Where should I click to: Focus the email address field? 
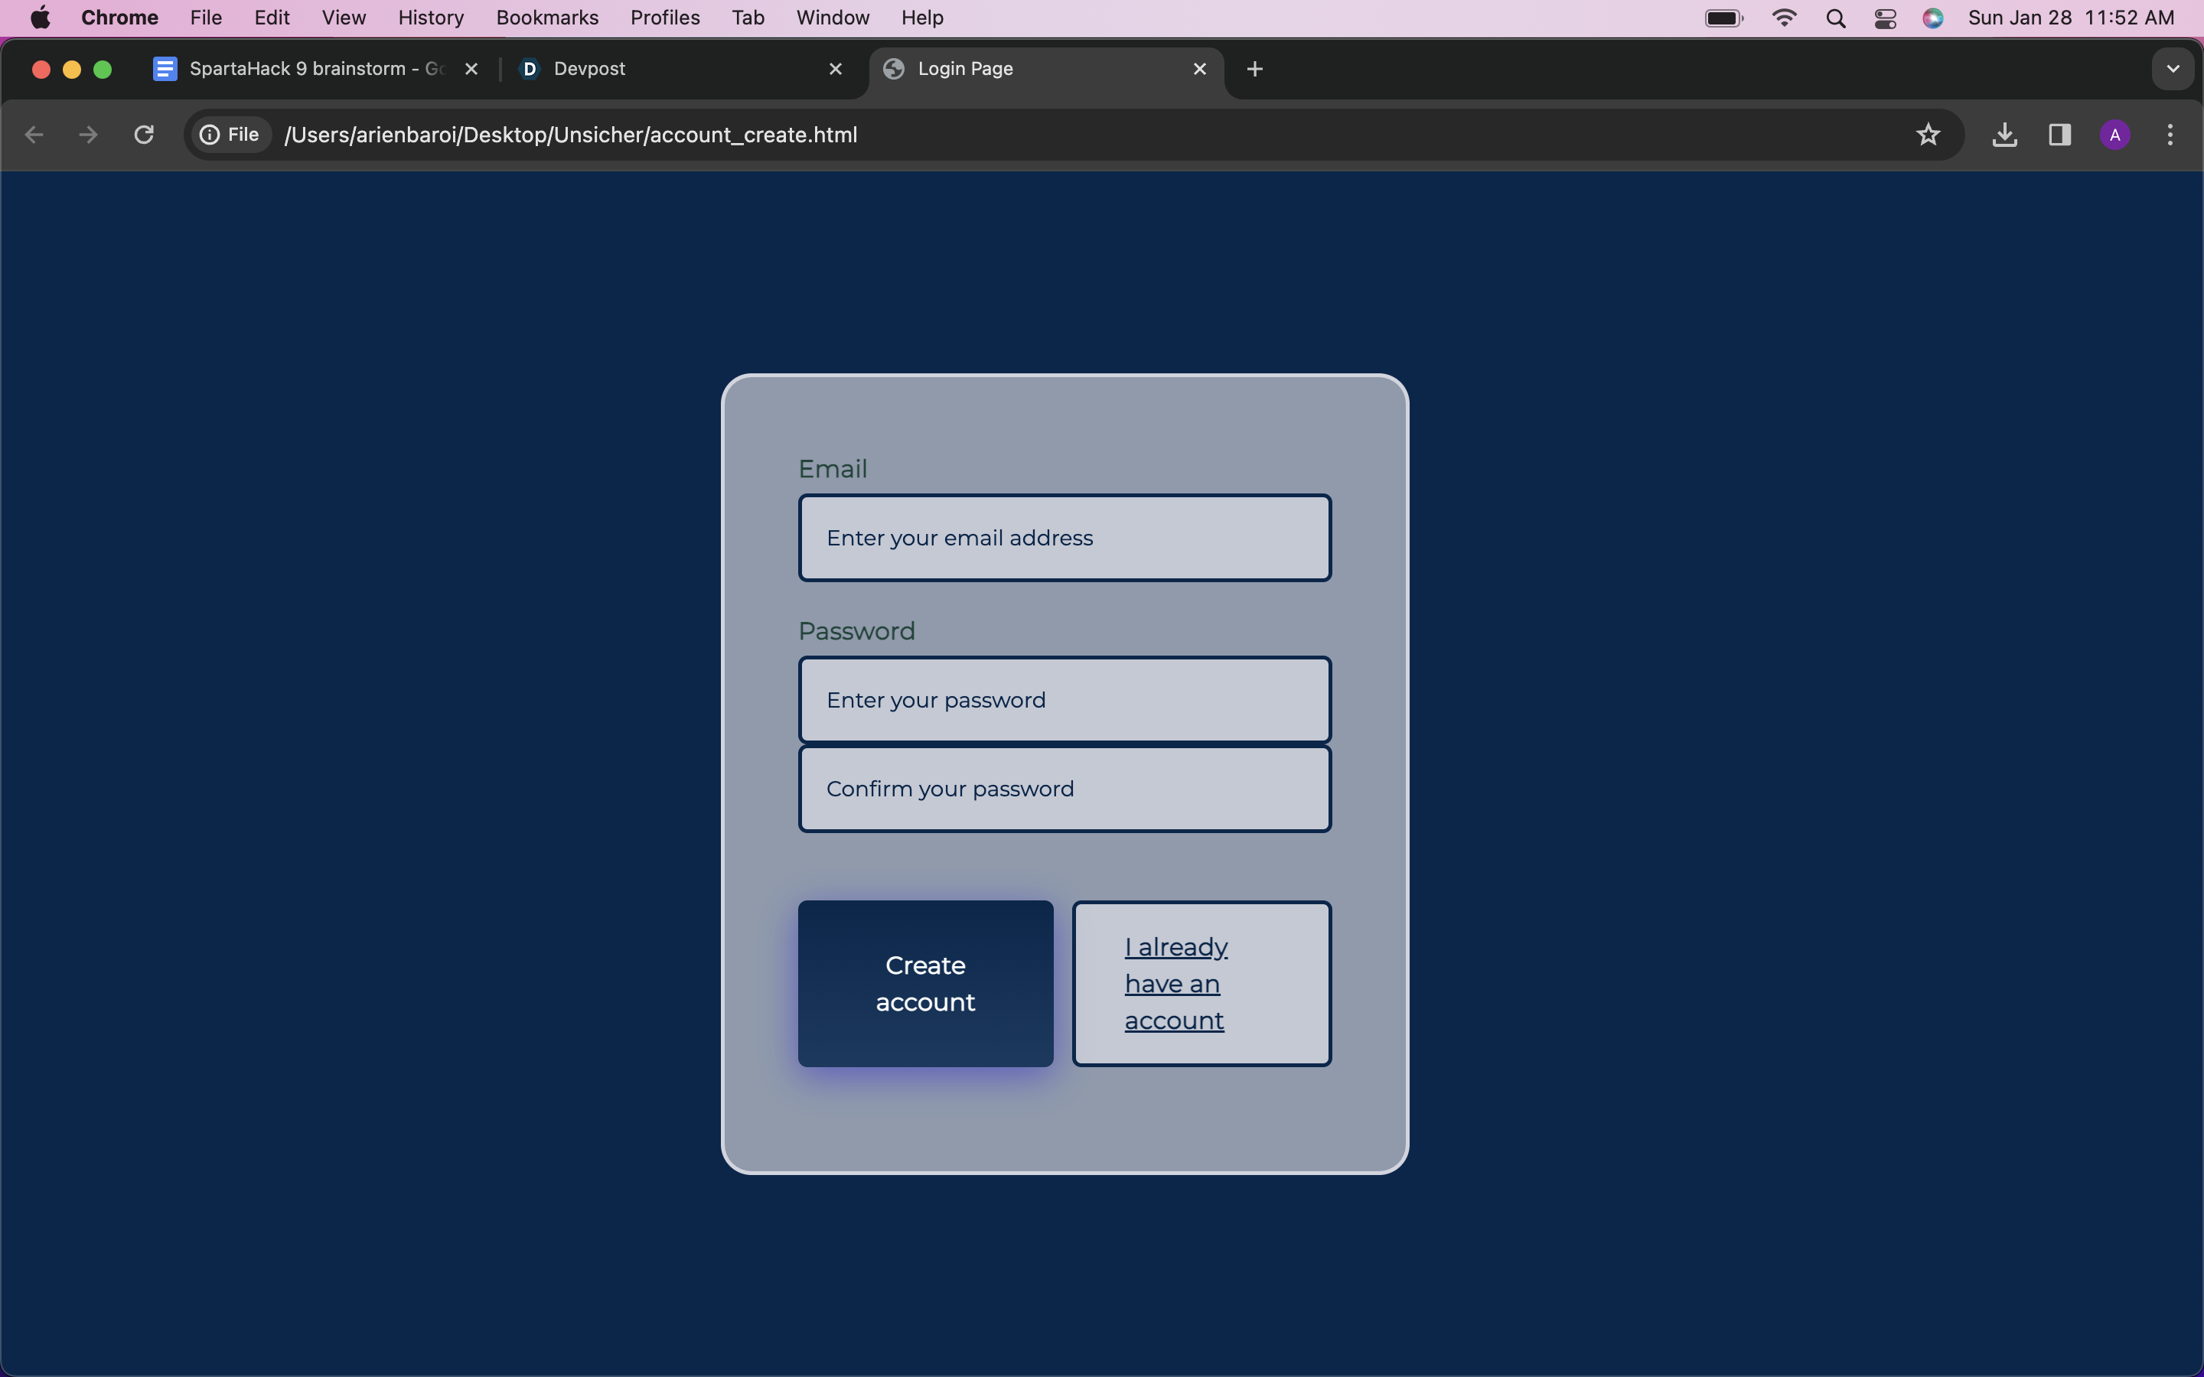(1064, 539)
